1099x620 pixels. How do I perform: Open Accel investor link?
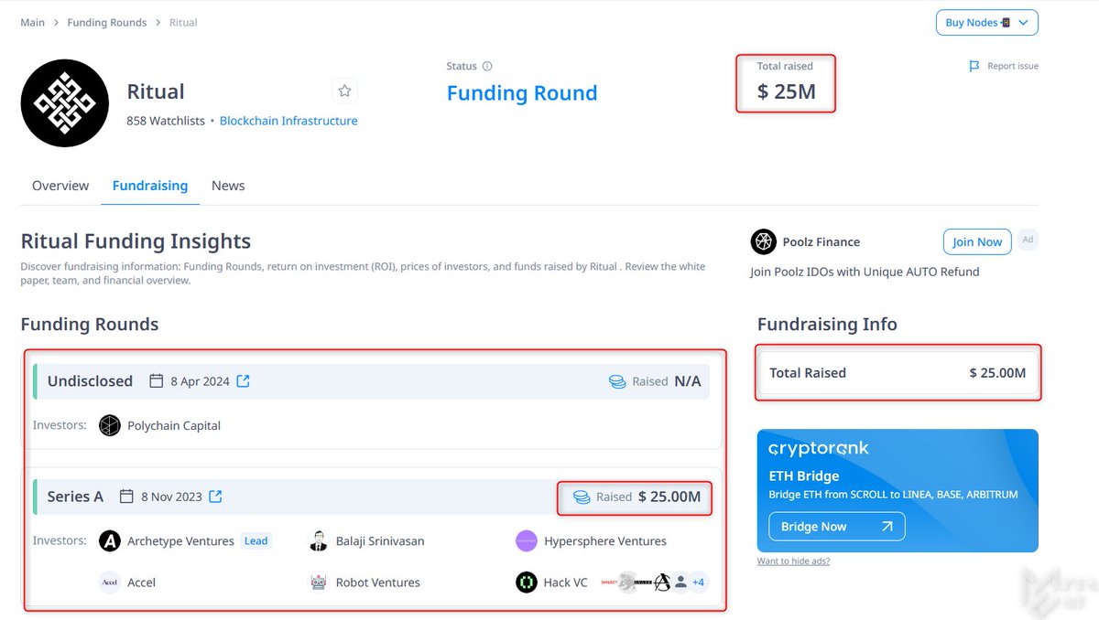142,583
